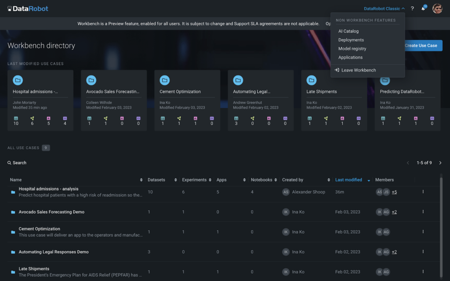Viewport: 450px width, 281px height.
Task: Toggle sort on the Created by column
Action: click(x=328, y=180)
